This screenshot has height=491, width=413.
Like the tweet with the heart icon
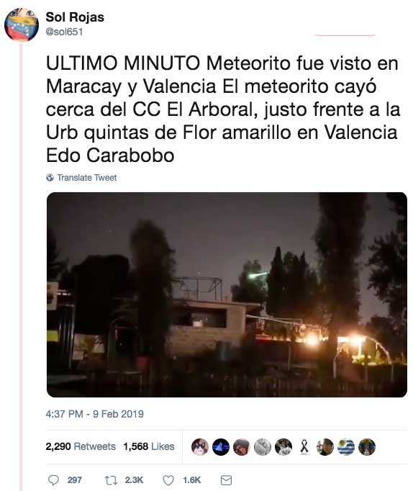pos(168,480)
